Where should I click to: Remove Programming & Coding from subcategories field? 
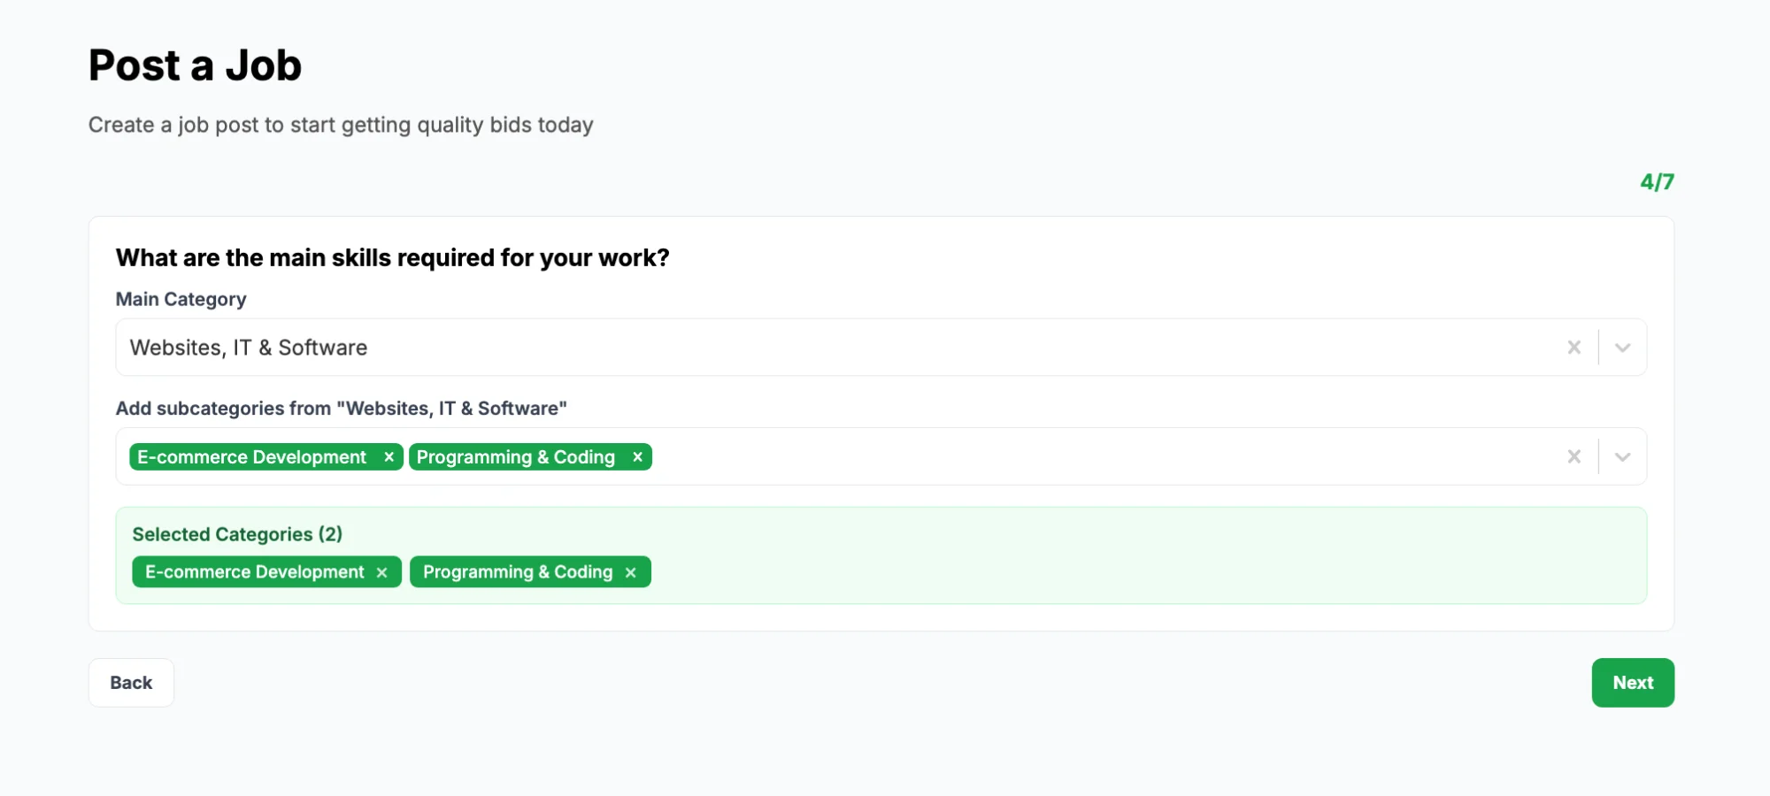pyautogui.click(x=637, y=457)
